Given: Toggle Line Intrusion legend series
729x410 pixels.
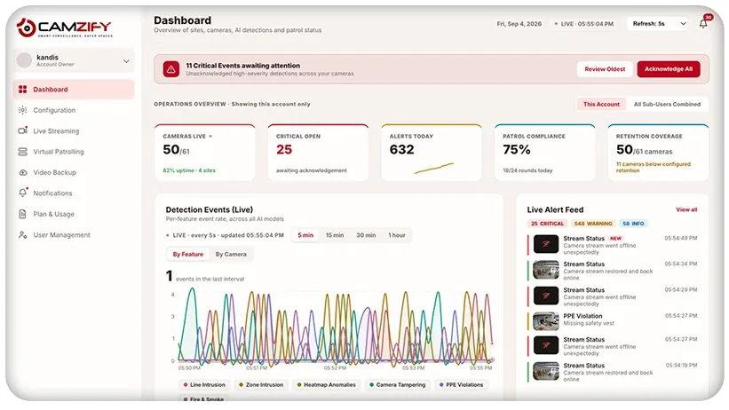Looking at the screenshot, I should (204, 385).
